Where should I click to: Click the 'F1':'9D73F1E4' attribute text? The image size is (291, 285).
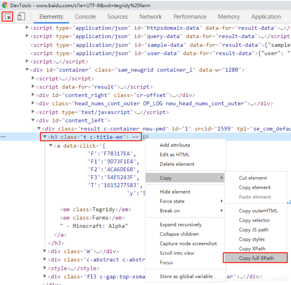pyautogui.click(x=113, y=162)
